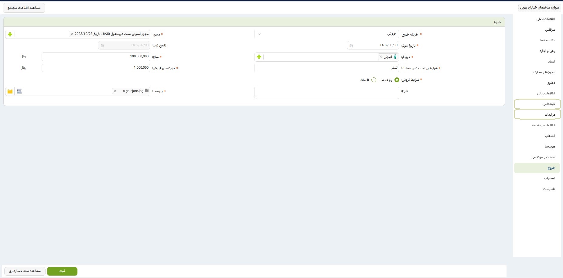
Task: Click مشاهده سند حسابداری button
Action: [25, 271]
